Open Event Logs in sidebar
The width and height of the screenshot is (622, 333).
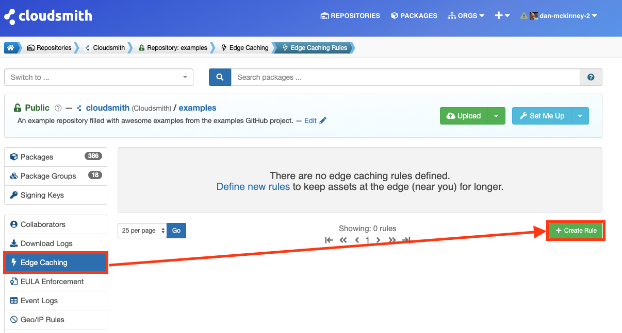click(x=56, y=301)
